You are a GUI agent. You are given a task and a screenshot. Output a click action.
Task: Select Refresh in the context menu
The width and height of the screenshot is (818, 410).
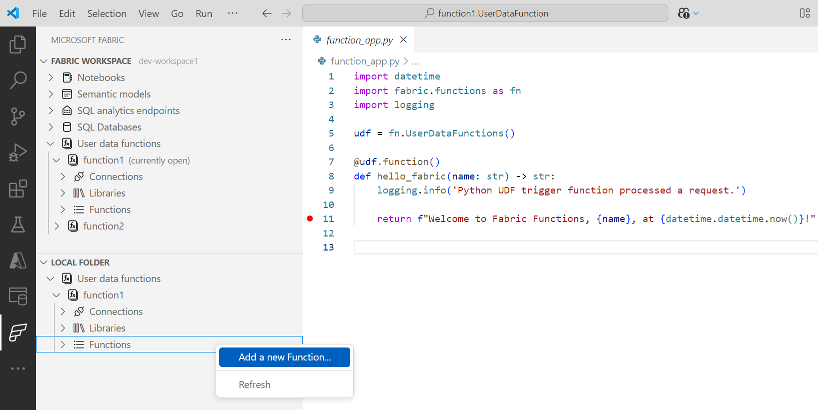point(255,384)
